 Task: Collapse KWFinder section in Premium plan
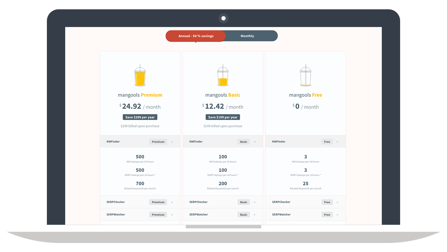[172, 142]
